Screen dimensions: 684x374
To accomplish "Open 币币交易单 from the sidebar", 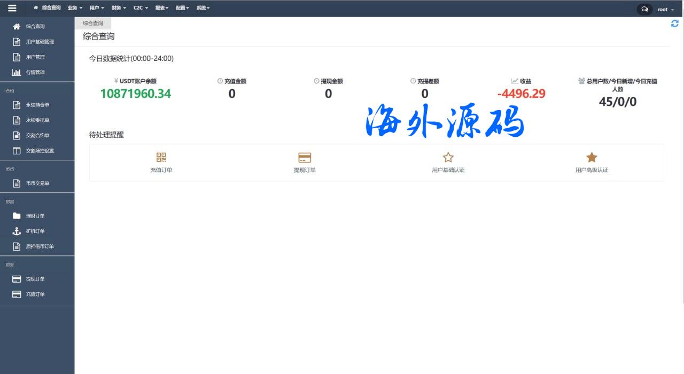I will tap(37, 183).
